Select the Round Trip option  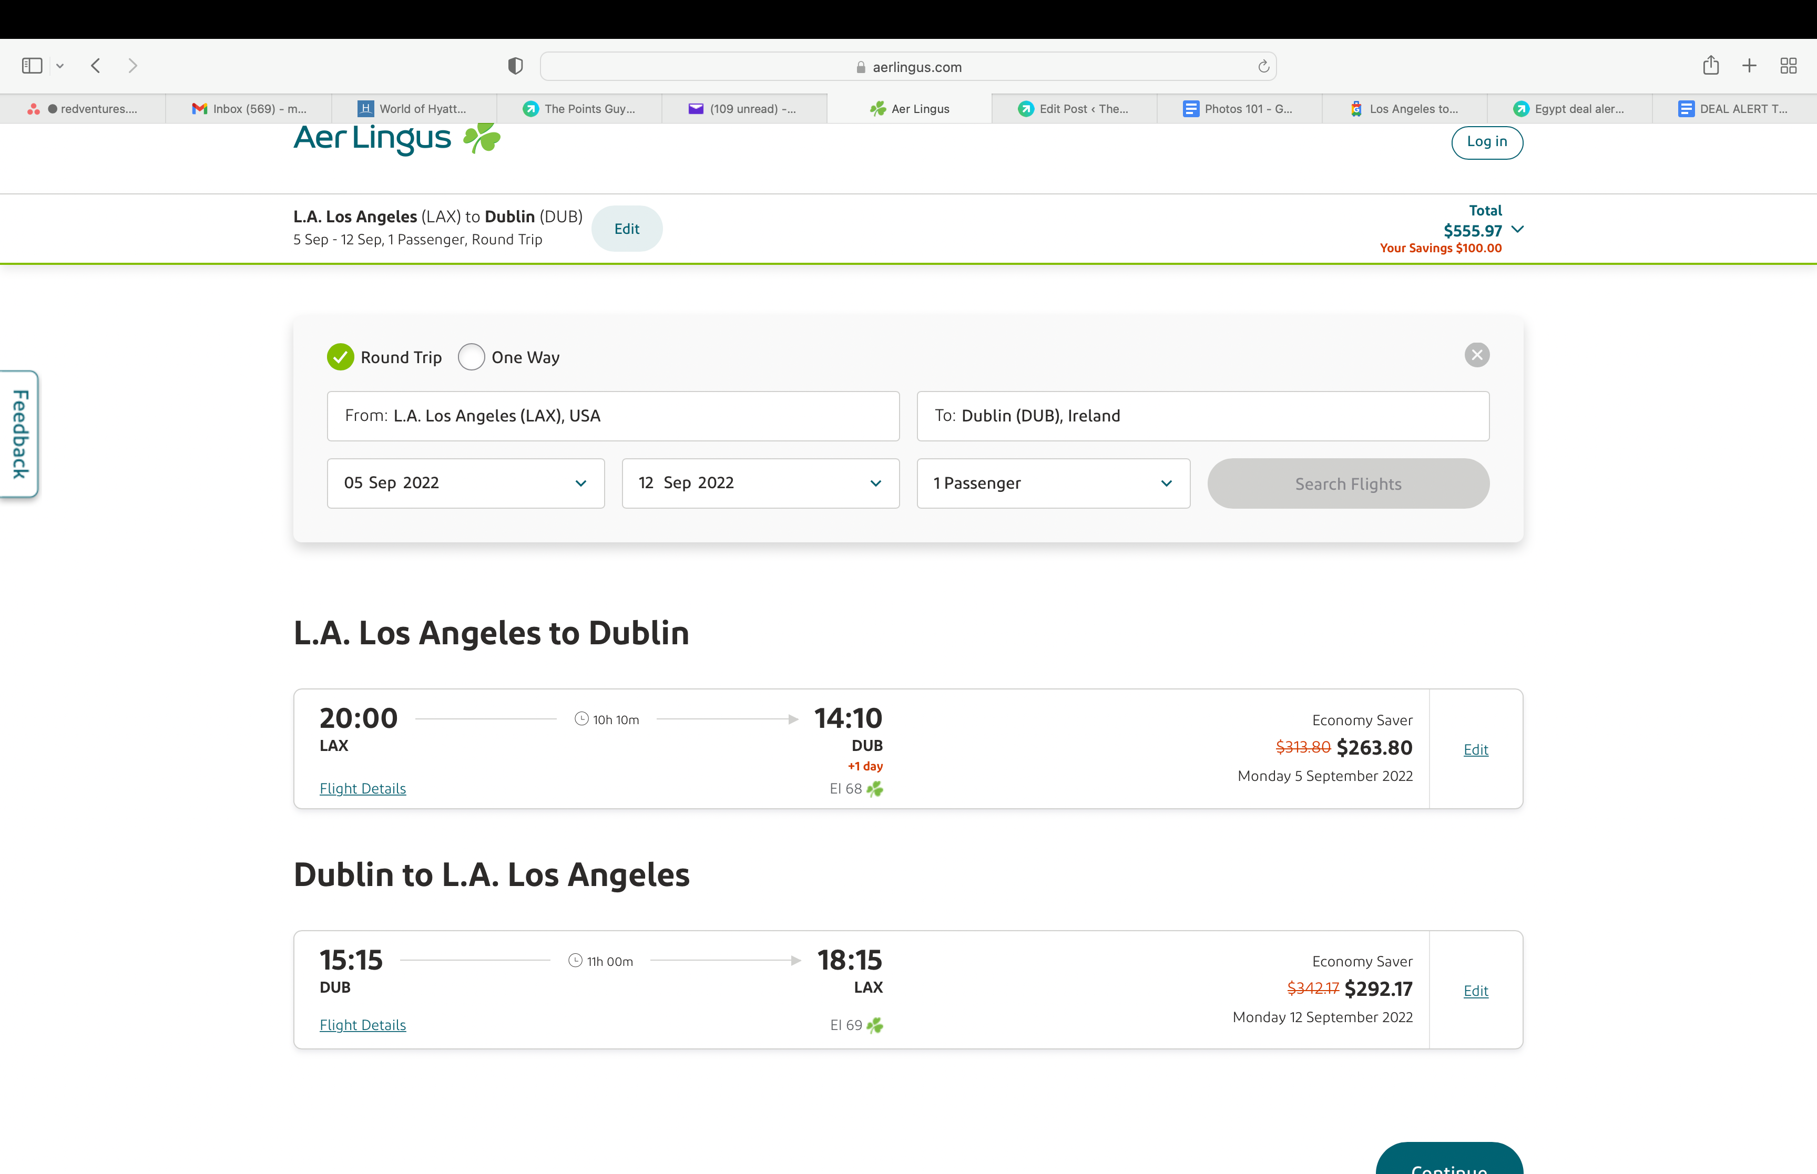point(341,357)
